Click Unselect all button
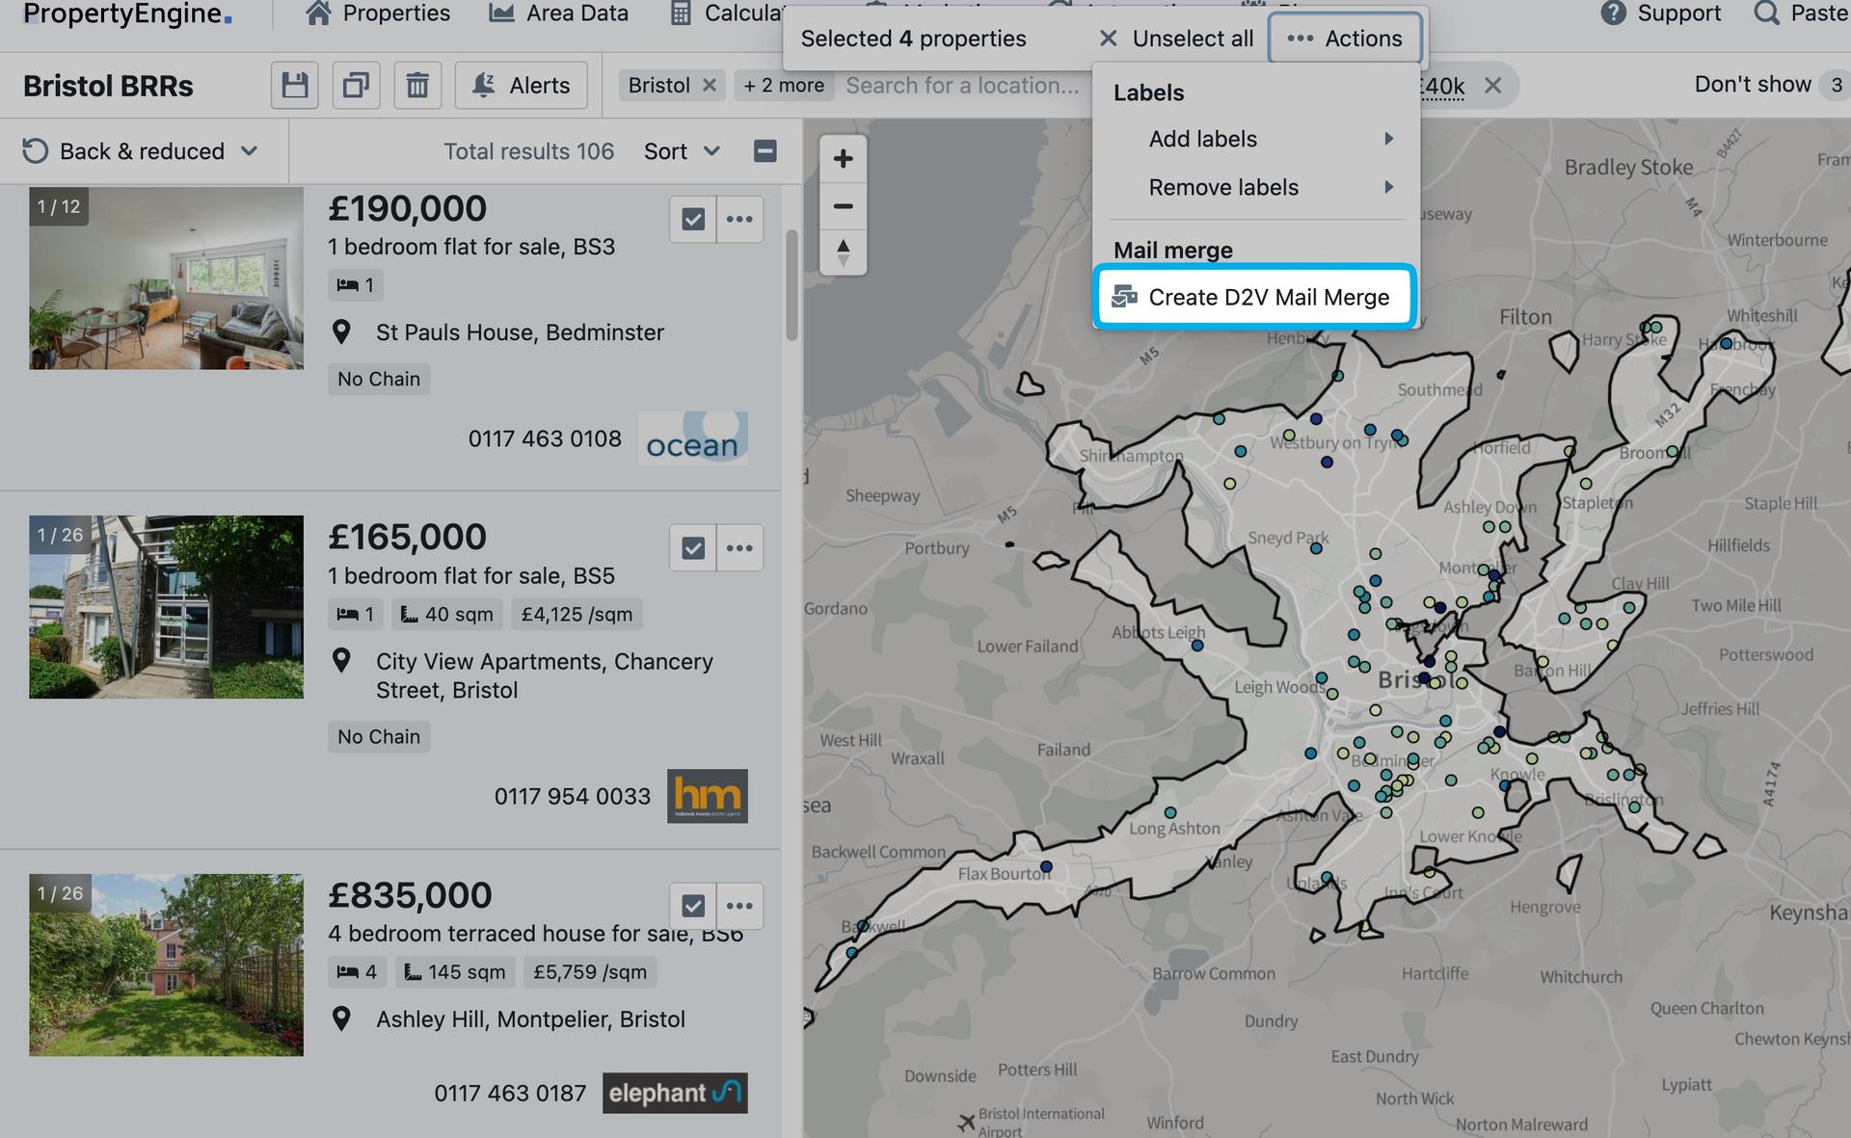The width and height of the screenshot is (1851, 1138). pyautogui.click(x=1174, y=36)
